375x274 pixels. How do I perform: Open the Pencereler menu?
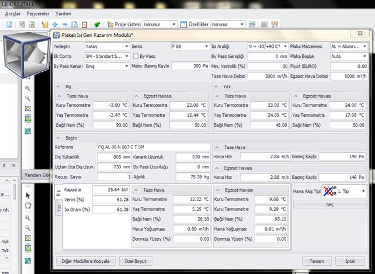point(37,13)
